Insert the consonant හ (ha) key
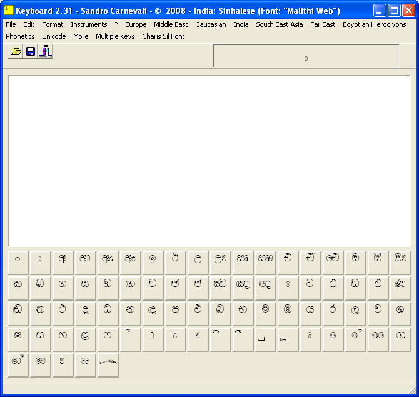Image resolution: width=419 pixels, height=397 pixels. click(63, 339)
